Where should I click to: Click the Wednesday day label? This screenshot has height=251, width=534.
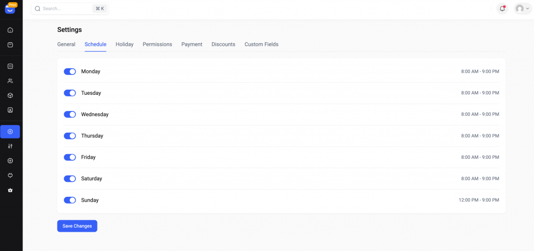95,114
